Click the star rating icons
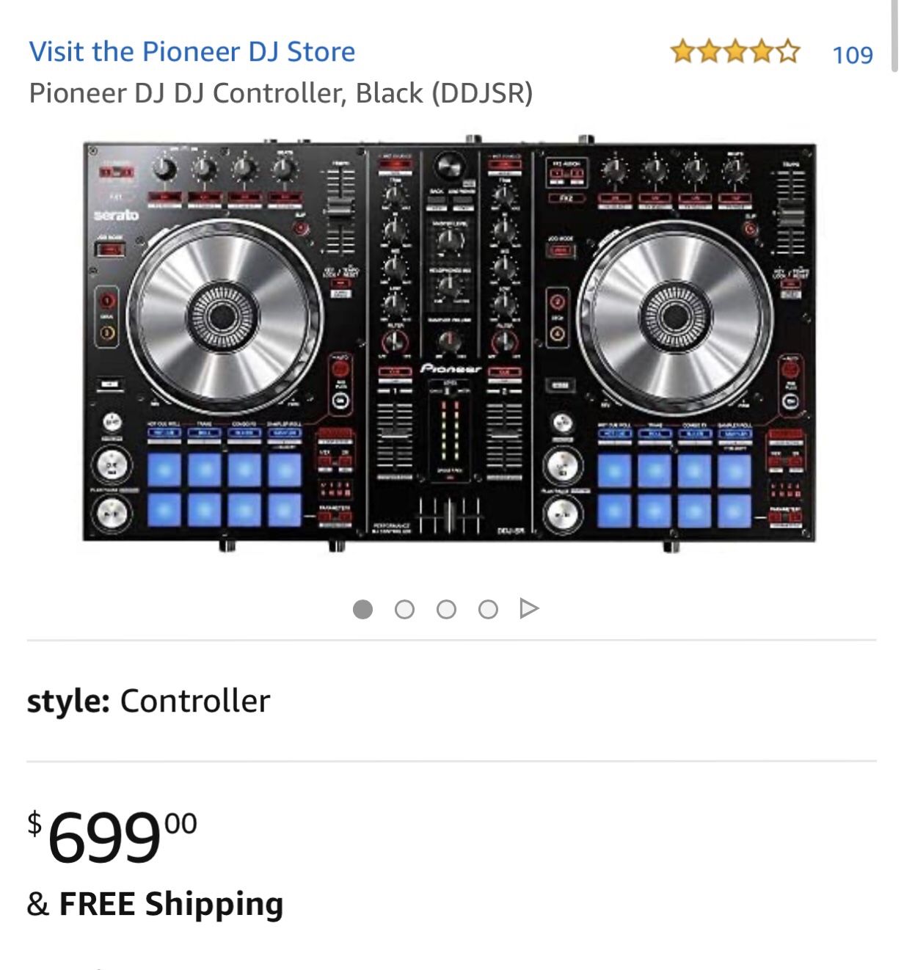 tap(734, 52)
